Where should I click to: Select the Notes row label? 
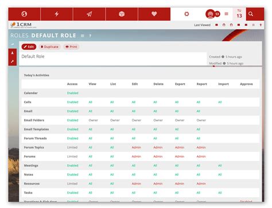(x=29, y=175)
